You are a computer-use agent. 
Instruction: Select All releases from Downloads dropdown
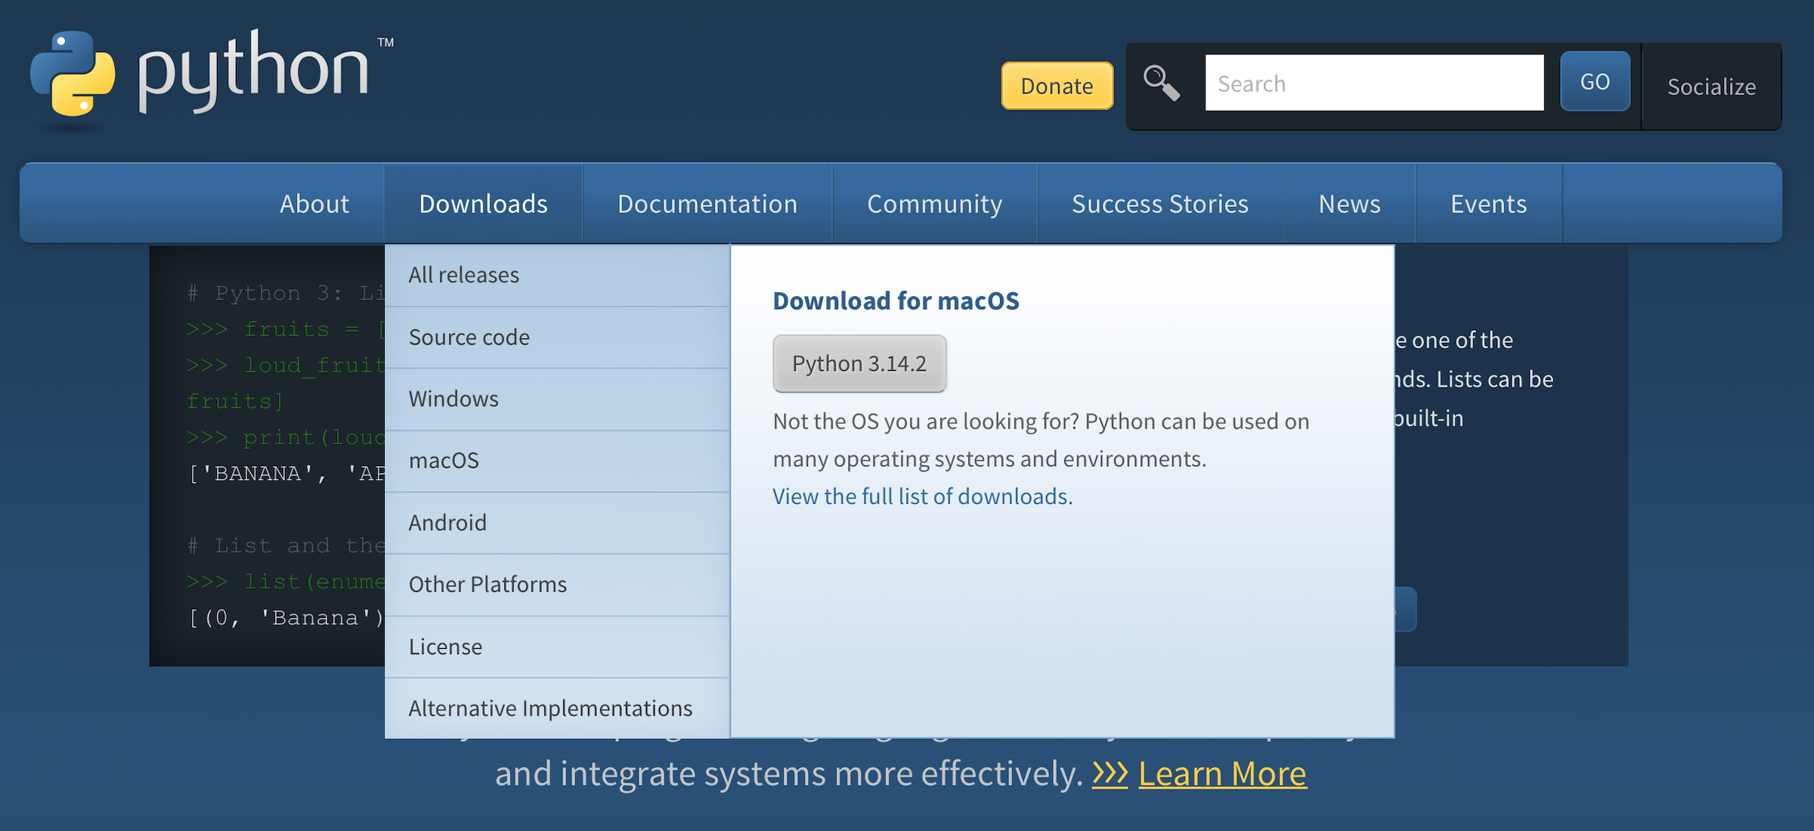557,275
